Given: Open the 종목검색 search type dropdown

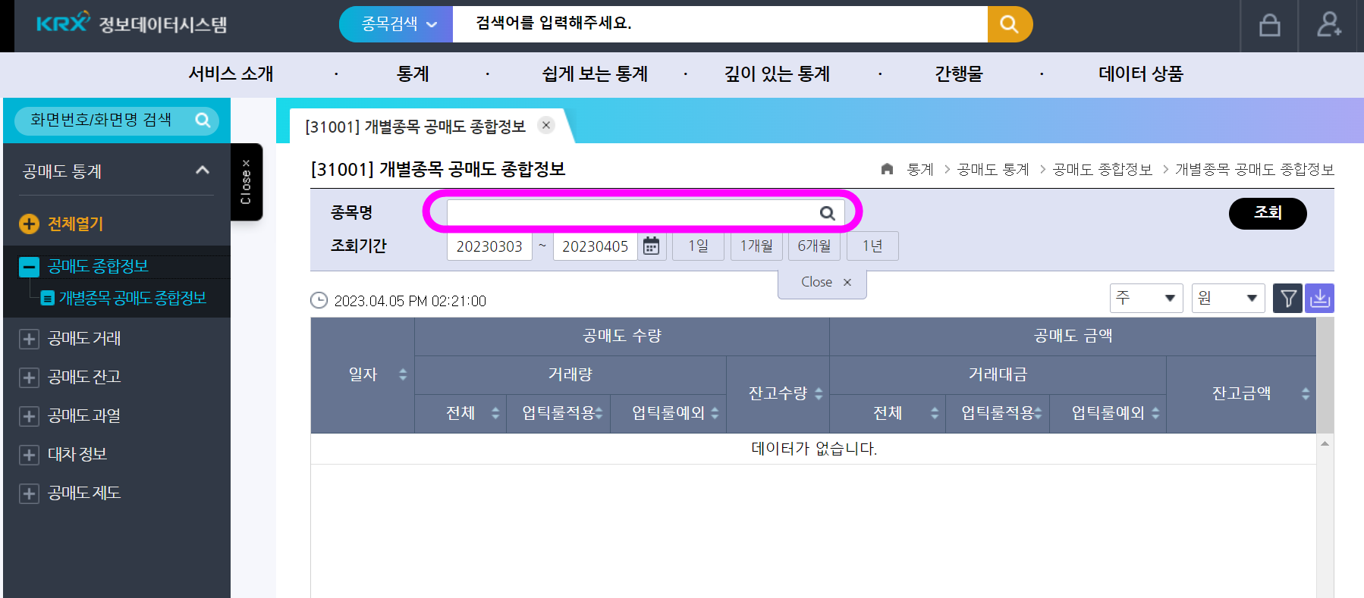Looking at the screenshot, I should click(396, 24).
